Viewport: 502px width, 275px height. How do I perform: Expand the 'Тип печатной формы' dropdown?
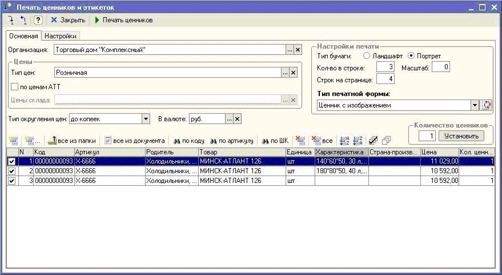475,105
